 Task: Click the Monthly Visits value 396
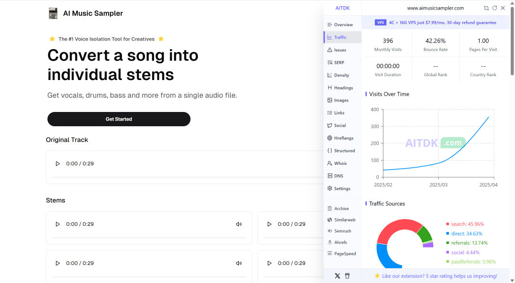tap(388, 40)
